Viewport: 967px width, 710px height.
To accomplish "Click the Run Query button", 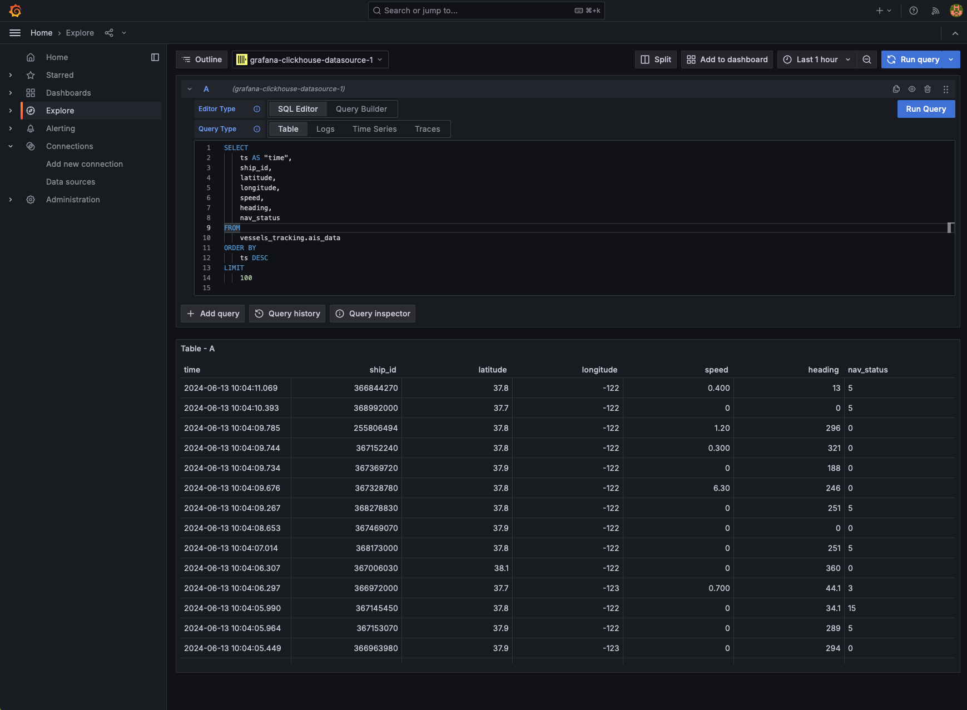I will pos(925,109).
